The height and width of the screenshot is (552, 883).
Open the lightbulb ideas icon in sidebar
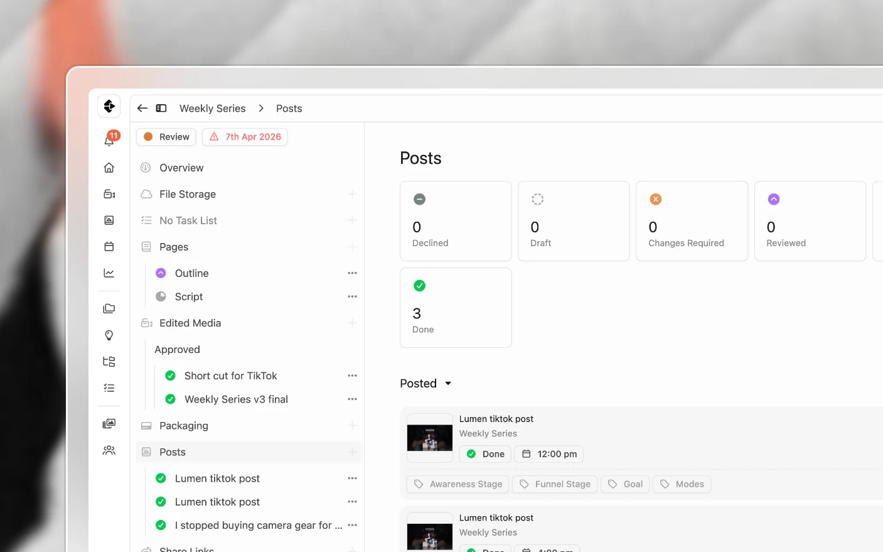[x=109, y=335]
